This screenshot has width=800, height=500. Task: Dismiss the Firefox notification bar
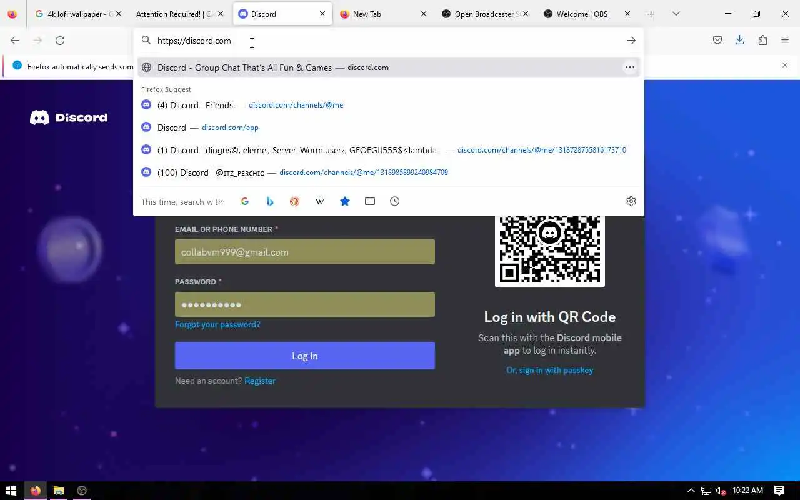click(x=785, y=65)
